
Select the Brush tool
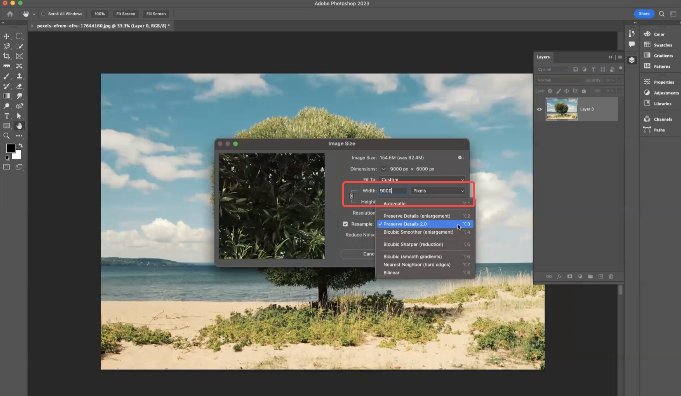click(7, 76)
